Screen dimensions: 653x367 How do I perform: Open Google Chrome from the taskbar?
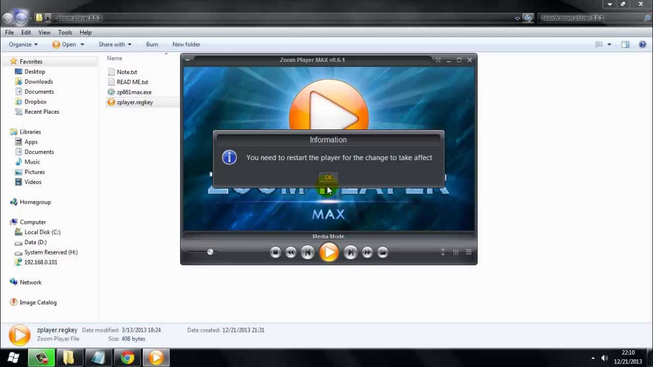click(128, 358)
